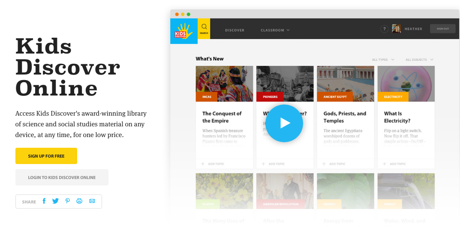Click the Plants category tag
The width and height of the screenshot is (460, 227).
[208, 204]
